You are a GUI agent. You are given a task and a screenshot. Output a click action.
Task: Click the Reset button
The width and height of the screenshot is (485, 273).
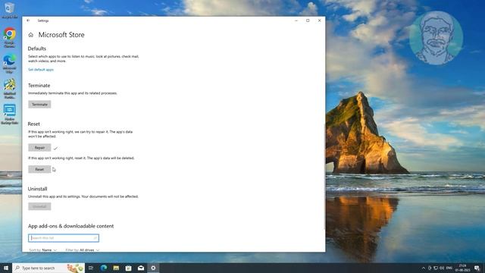point(39,169)
